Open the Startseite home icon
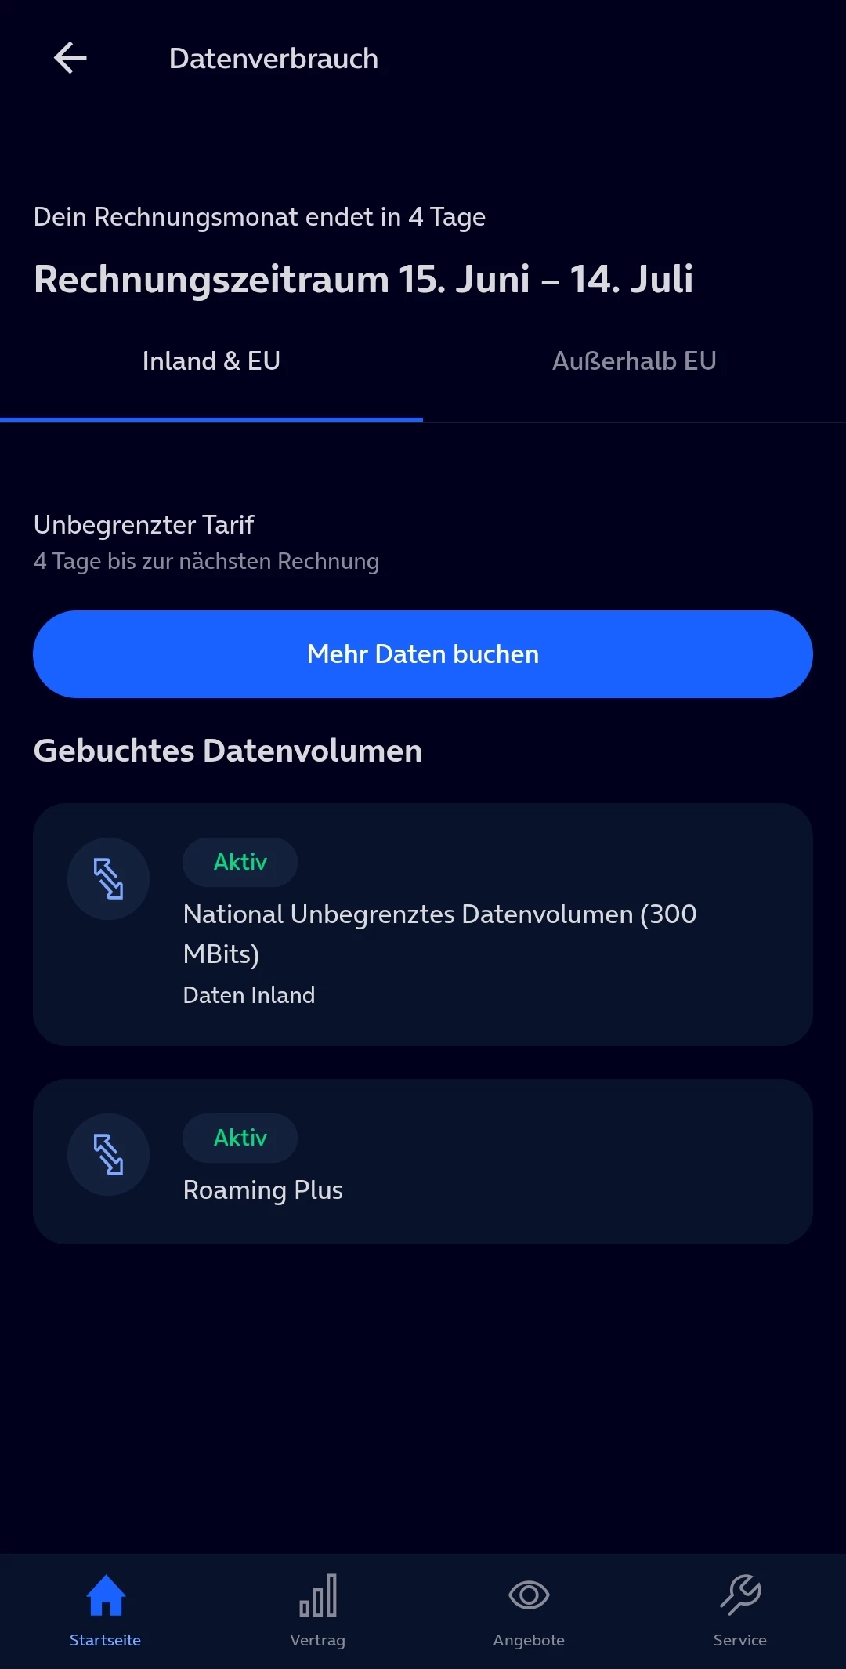846x1669 pixels. point(106,1596)
